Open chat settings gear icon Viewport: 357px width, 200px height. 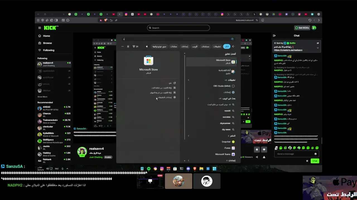click(307, 161)
